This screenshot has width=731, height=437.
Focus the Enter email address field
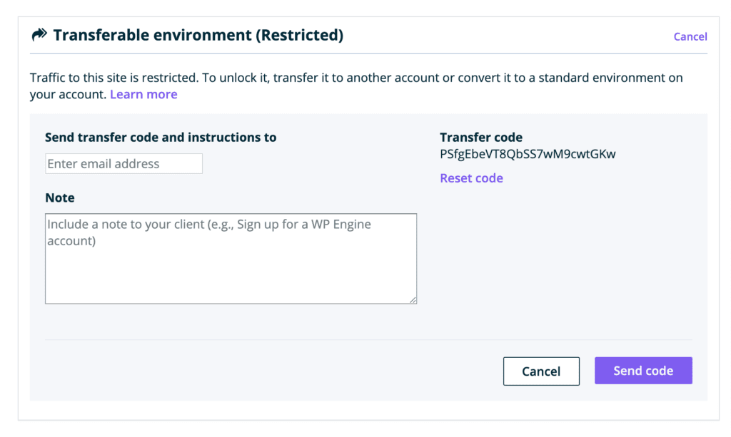pyautogui.click(x=123, y=164)
